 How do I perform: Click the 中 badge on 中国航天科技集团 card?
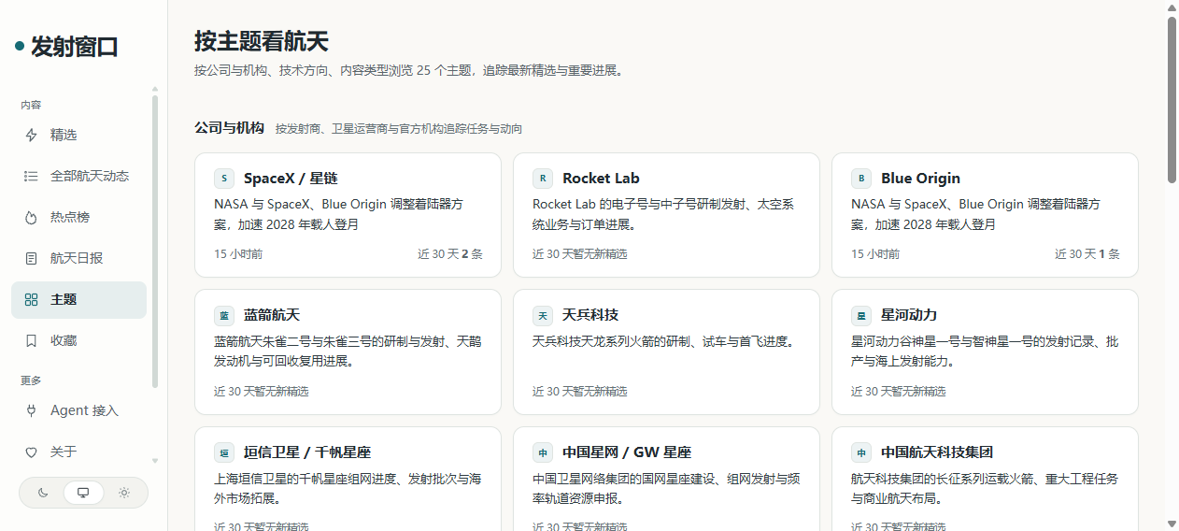(x=861, y=452)
